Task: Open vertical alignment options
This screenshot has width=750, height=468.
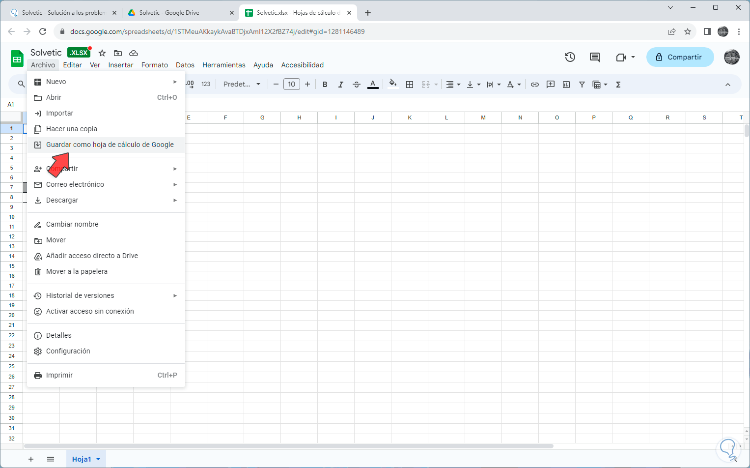Action: (473, 85)
